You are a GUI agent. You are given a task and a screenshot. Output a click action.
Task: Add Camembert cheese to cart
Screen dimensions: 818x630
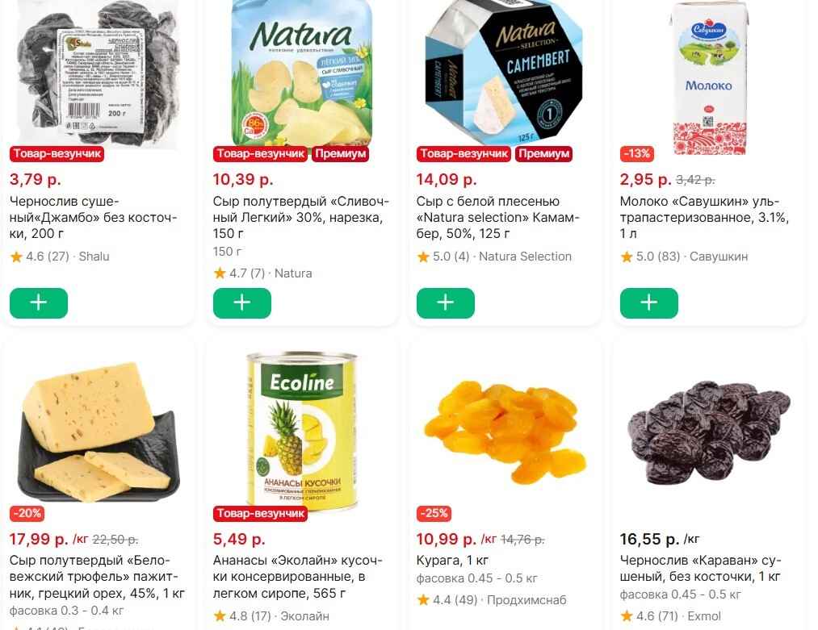pyautogui.click(x=446, y=302)
